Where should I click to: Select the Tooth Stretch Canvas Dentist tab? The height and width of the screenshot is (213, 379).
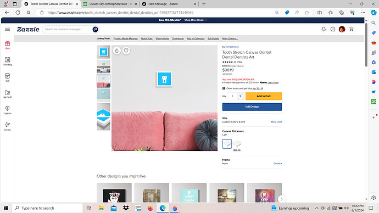coord(52,4)
